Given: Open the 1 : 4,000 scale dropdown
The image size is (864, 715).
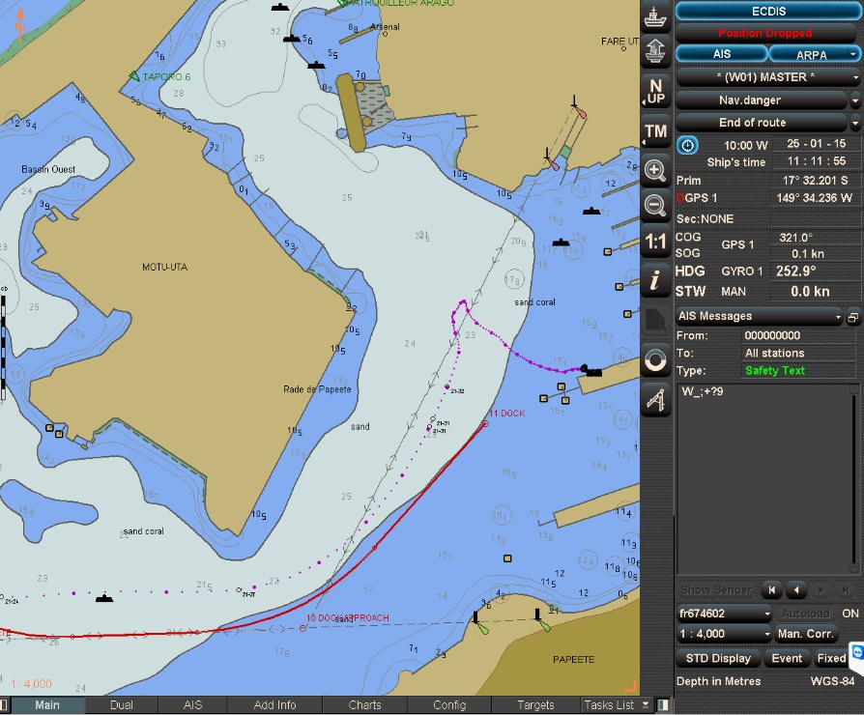Looking at the screenshot, I should (725, 635).
